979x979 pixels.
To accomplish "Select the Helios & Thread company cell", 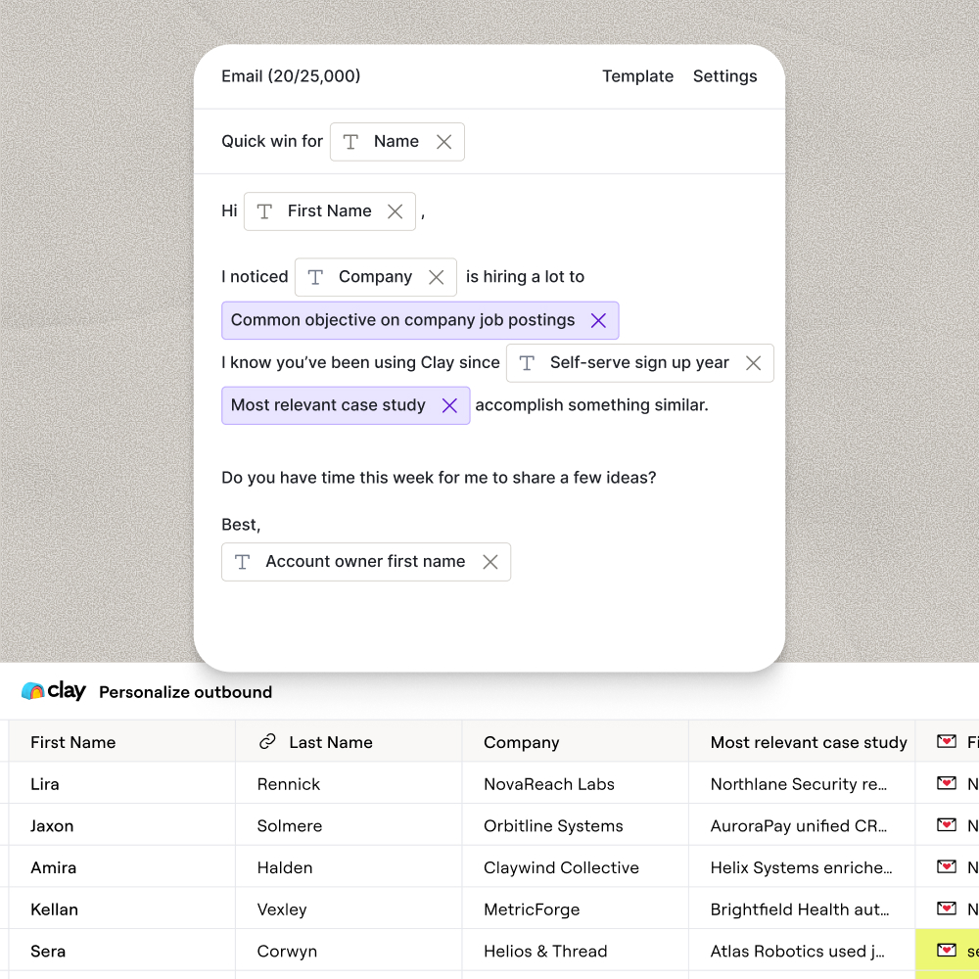I will pyautogui.click(x=576, y=951).
